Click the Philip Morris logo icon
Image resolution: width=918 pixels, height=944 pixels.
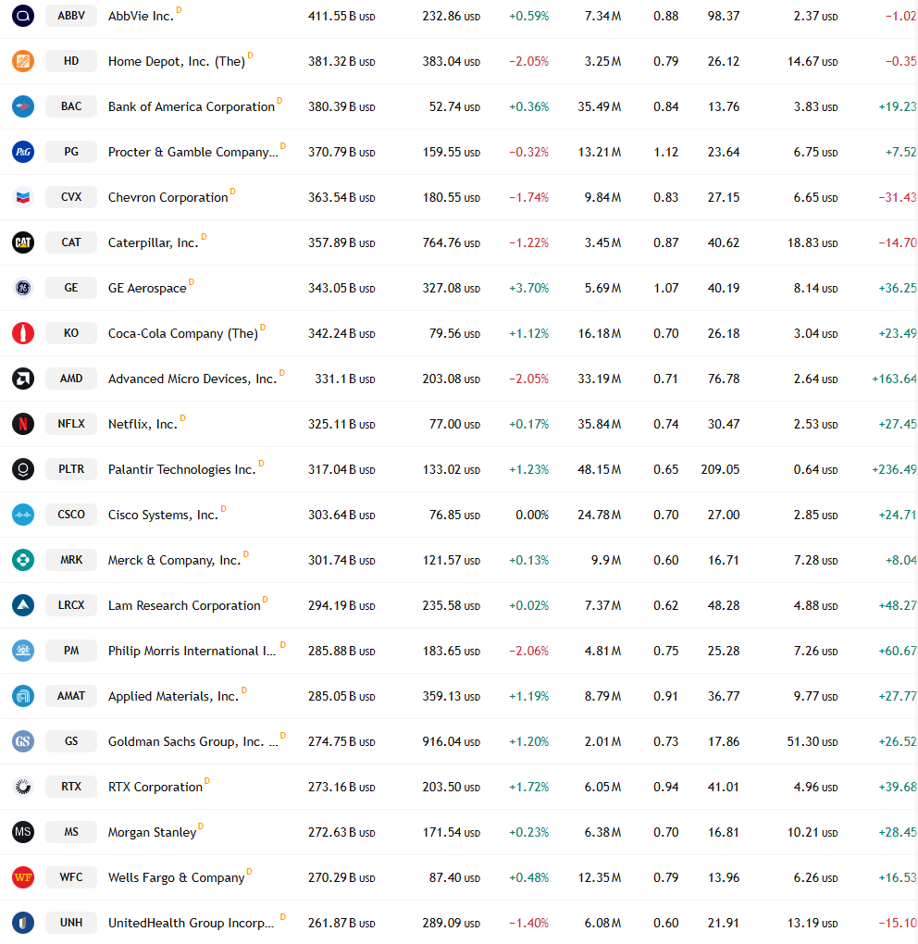point(23,651)
